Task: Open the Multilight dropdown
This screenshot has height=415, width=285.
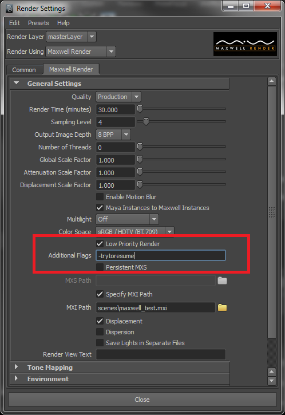Action: (127, 219)
